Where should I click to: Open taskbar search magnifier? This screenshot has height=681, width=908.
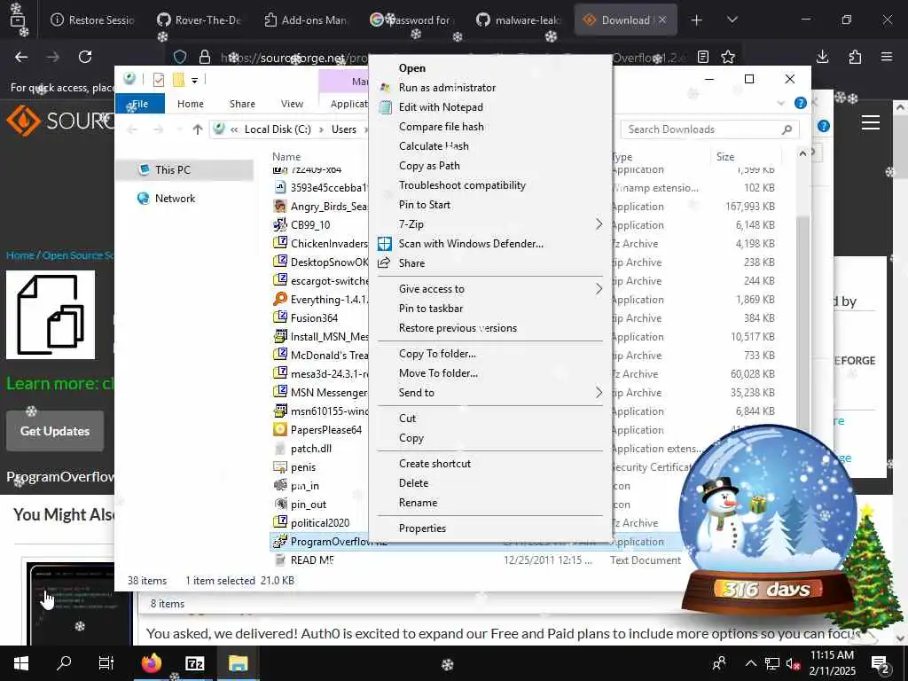pyautogui.click(x=64, y=663)
